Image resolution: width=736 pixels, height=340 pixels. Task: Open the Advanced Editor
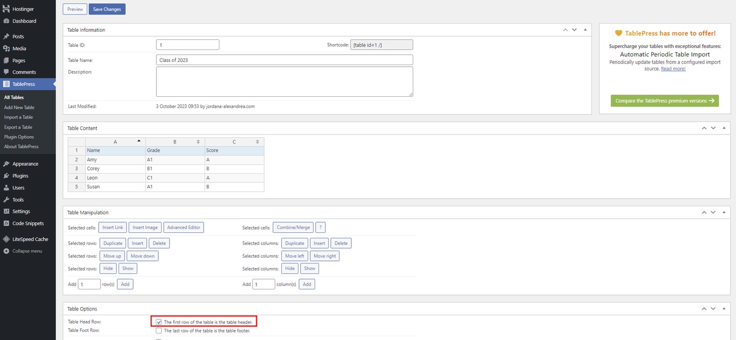pos(184,228)
